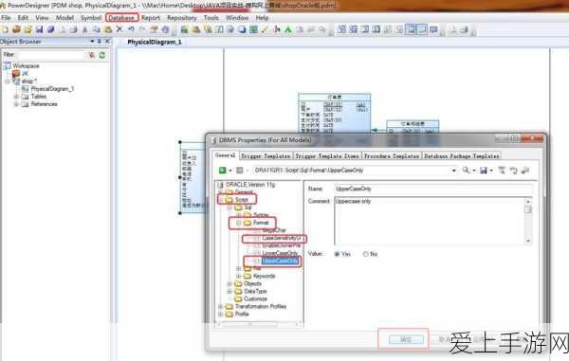Click the Undo arrow in the toolbar
Image resolution: width=569 pixels, height=361 pixels.
tap(131, 29)
